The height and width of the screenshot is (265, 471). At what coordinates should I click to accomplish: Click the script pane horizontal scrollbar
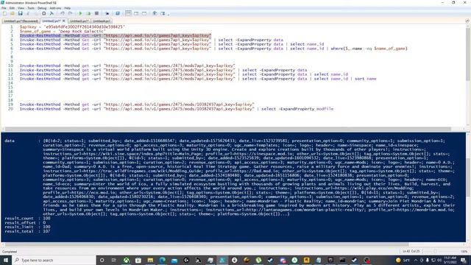pos(228,130)
